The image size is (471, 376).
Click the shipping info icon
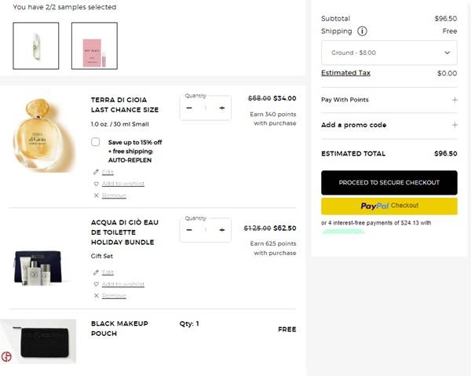tap(362, 31)
